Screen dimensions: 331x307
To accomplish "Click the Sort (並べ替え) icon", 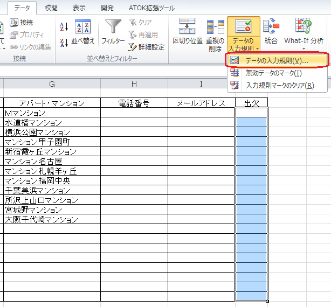I will (82, 32).
